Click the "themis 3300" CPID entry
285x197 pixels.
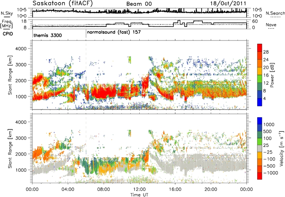pyautogui.click(x=48, y=35)
